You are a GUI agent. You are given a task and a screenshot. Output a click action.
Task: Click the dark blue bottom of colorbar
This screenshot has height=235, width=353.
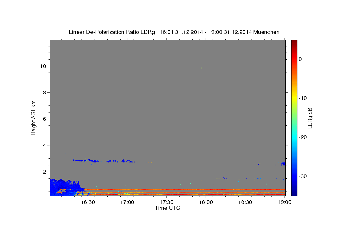(x=294, y=193)
